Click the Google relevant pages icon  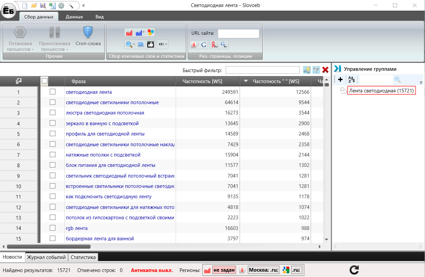point(203,45)
